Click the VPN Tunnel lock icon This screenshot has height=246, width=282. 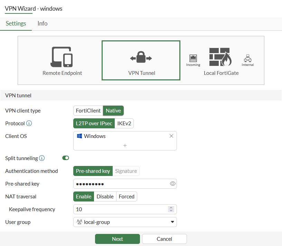(x=141, y=57)
